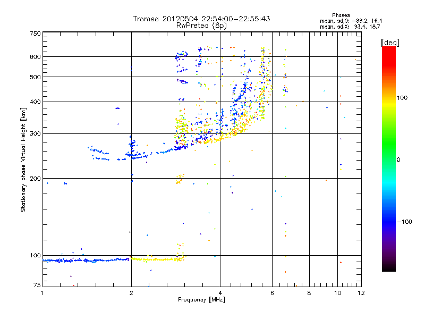The image size is (425, 319).
Task: Click the x-axis tick label '8'
Action: 309,293
